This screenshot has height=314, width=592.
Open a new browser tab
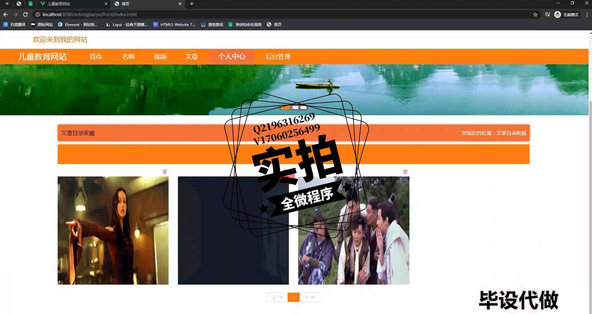[x=192, y=4]
